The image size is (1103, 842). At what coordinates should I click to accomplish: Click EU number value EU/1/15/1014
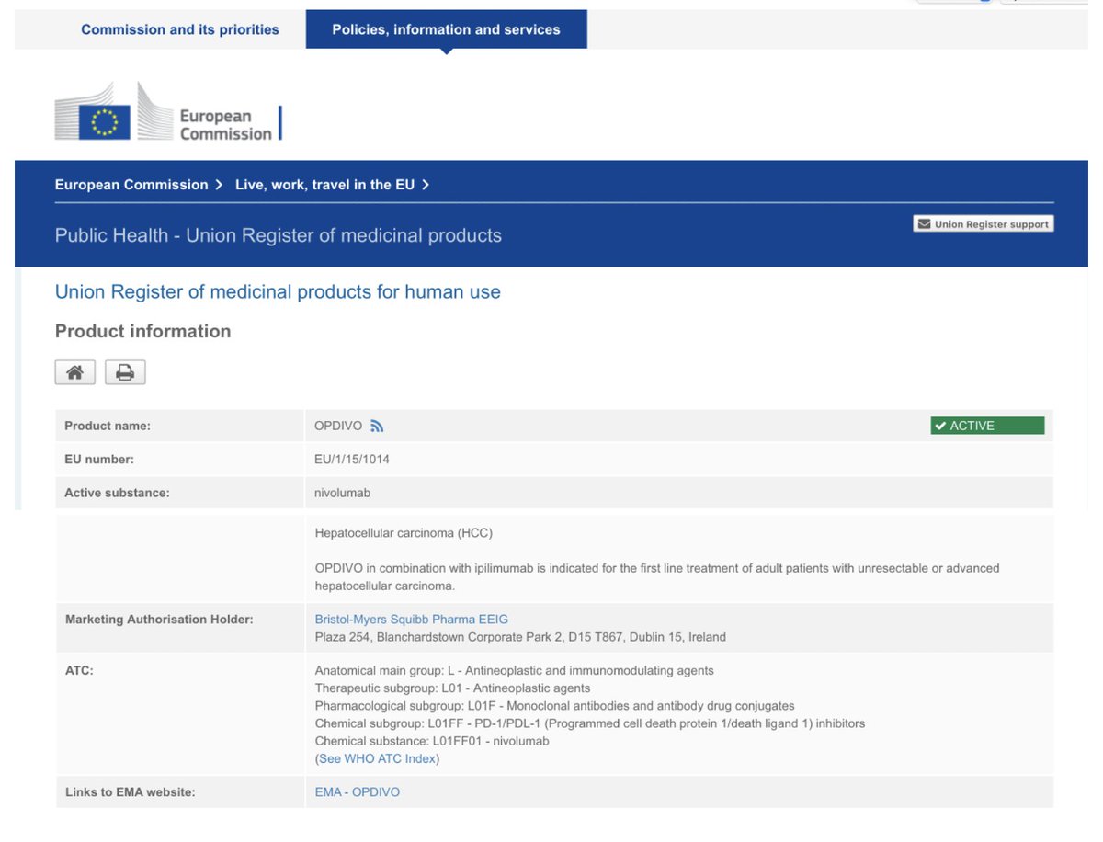coord(352,459)
